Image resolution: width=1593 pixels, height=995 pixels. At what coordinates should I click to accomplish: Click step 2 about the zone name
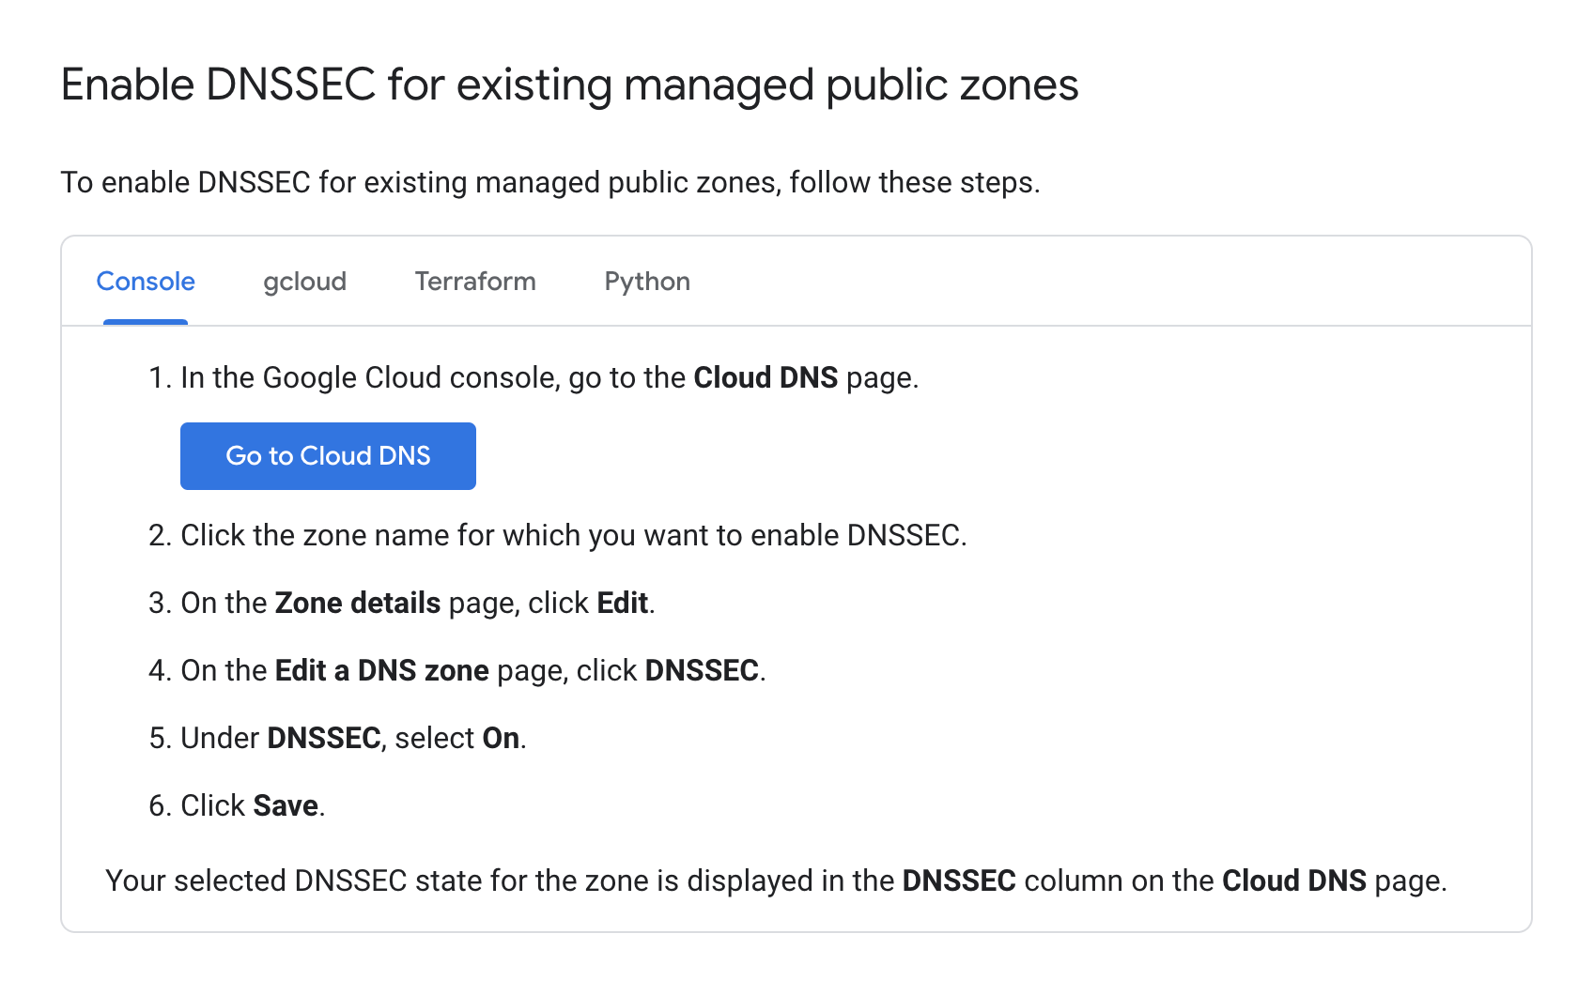pyautogui.click(x=573, y=535)
